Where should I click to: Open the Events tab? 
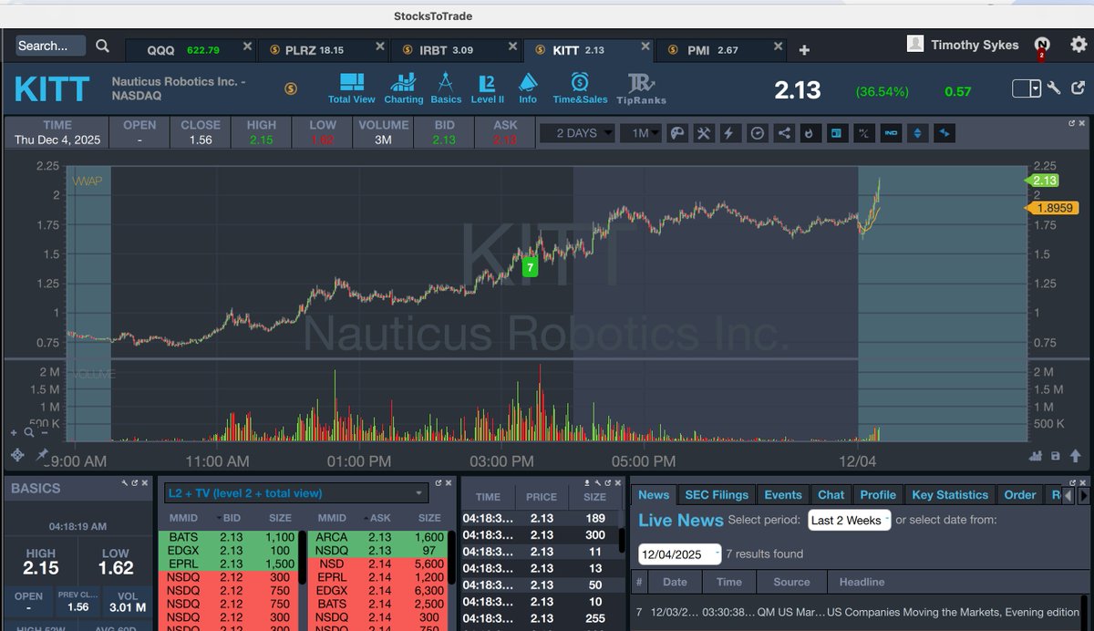(783, 495)
